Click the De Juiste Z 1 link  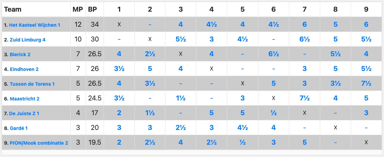coord(24,113)
